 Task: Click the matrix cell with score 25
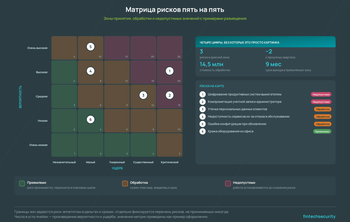pos(170,48)
